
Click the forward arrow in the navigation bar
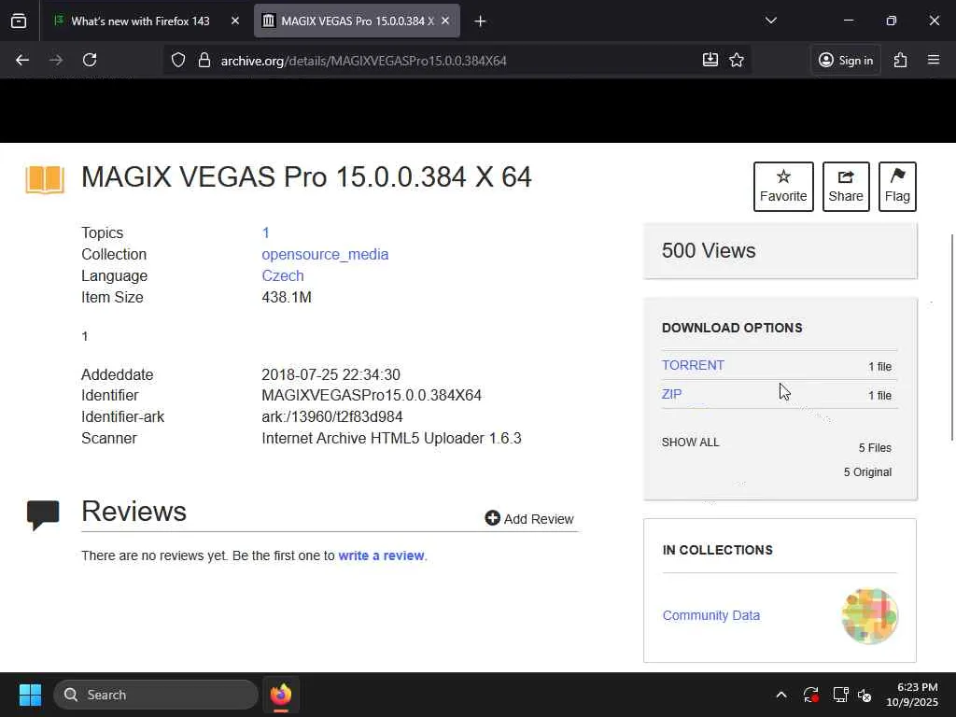pyautogui.click(x=56, y=60)
